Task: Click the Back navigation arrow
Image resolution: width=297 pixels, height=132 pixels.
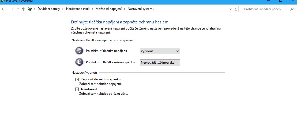Action: click(3, 9)
